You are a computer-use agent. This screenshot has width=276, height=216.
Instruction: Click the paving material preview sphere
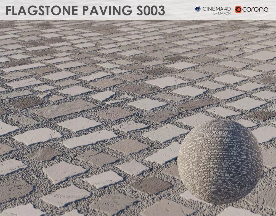[220, 162]
